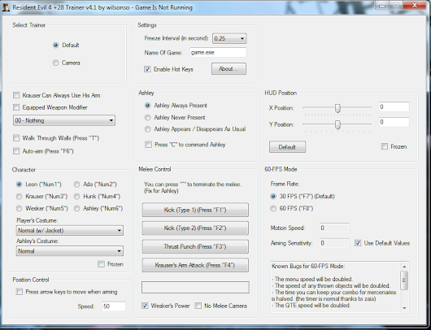
Task: Choose Ashley Never Present
Action: point(148,118)
